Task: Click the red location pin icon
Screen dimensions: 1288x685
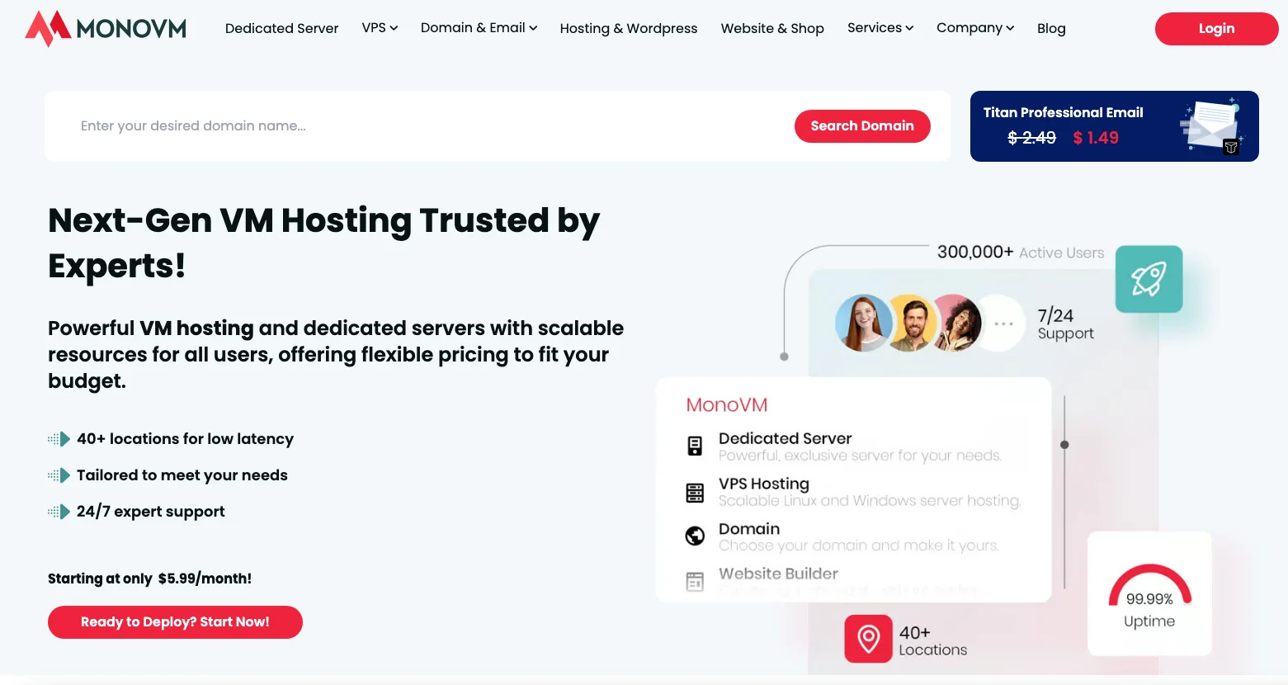Action: point(868,639)
